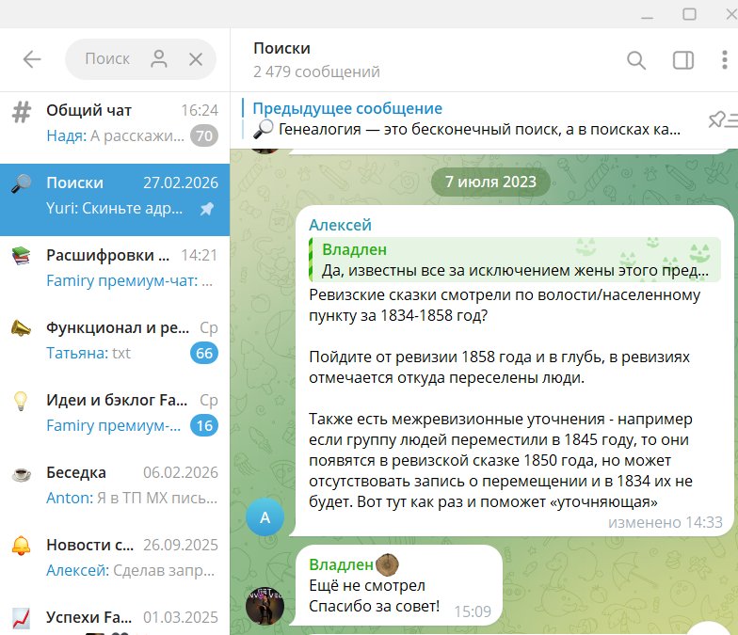Click megaphone icon of Функционал topic
Screen dimensions: 738x635
21,328
